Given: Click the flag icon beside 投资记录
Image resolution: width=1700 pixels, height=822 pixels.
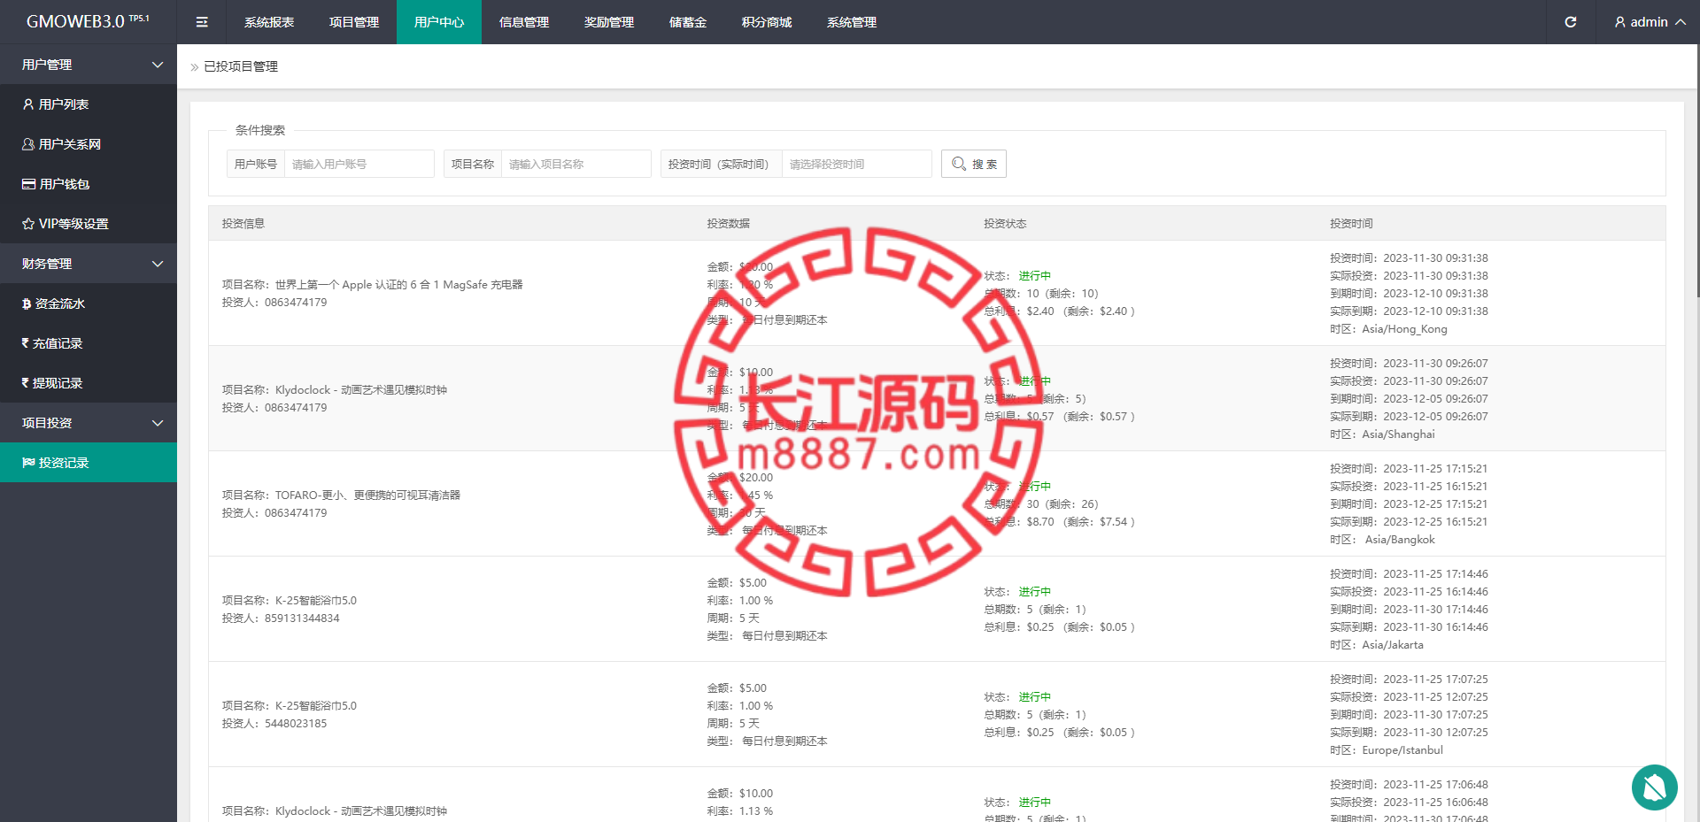Looking at the screenshot, I should 28,463.
